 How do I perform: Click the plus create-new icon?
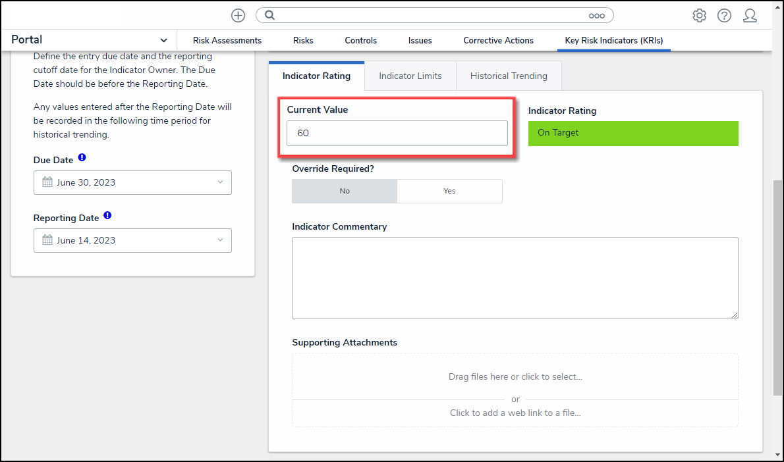(238, 15)
